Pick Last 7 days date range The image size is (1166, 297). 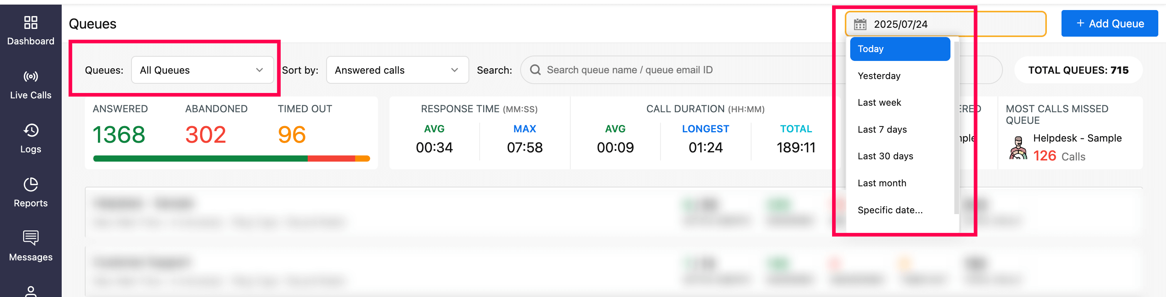coord(882,130)
